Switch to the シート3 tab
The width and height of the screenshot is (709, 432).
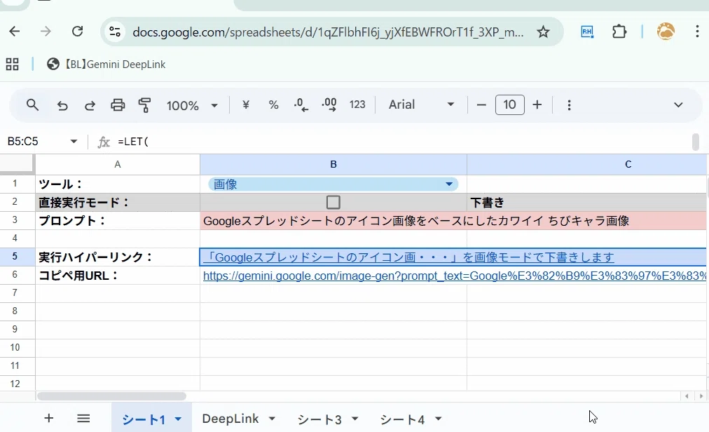tap(319, 419)
